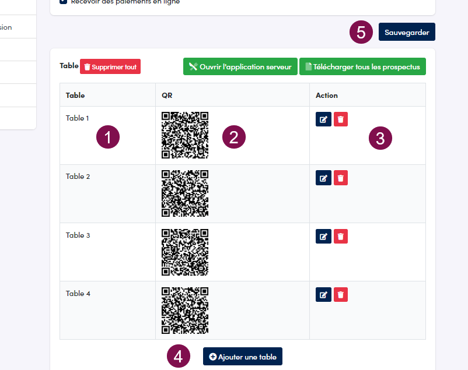This screenshot has width=468, height=370.
Task: Edit Table 2 using pencil icon
Action: [x=323, y=178]
